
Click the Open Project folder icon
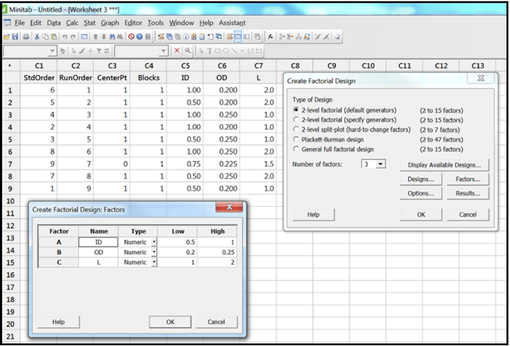click(x=7, y=36)
